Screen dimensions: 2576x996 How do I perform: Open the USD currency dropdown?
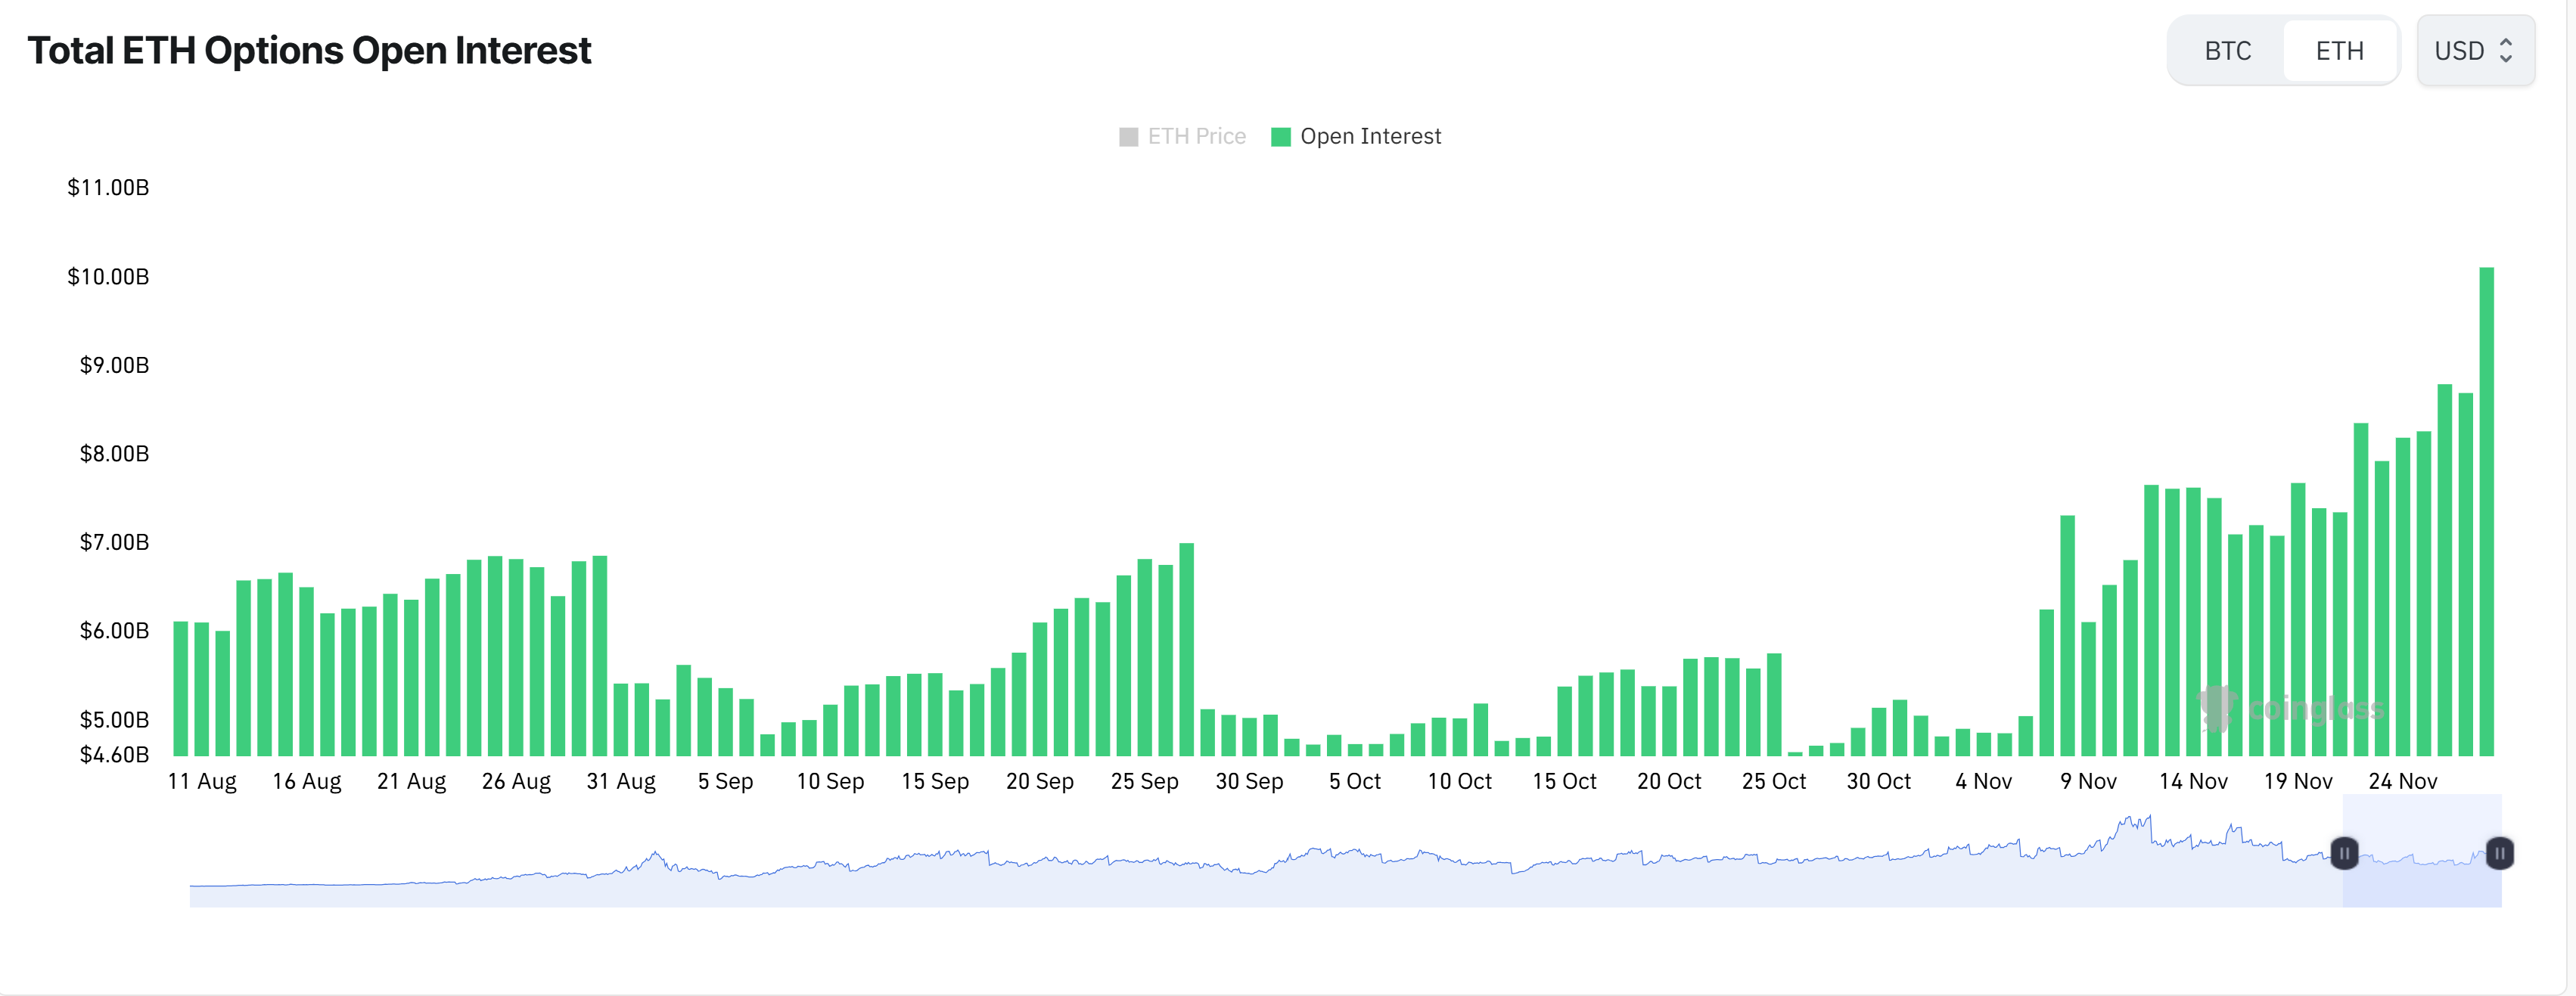[x=2475, y=50]
